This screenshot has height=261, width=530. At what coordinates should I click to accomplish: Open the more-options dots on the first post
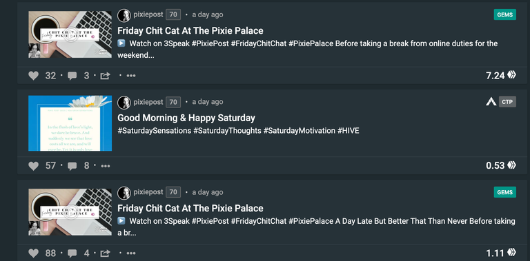tap(131, 76)
